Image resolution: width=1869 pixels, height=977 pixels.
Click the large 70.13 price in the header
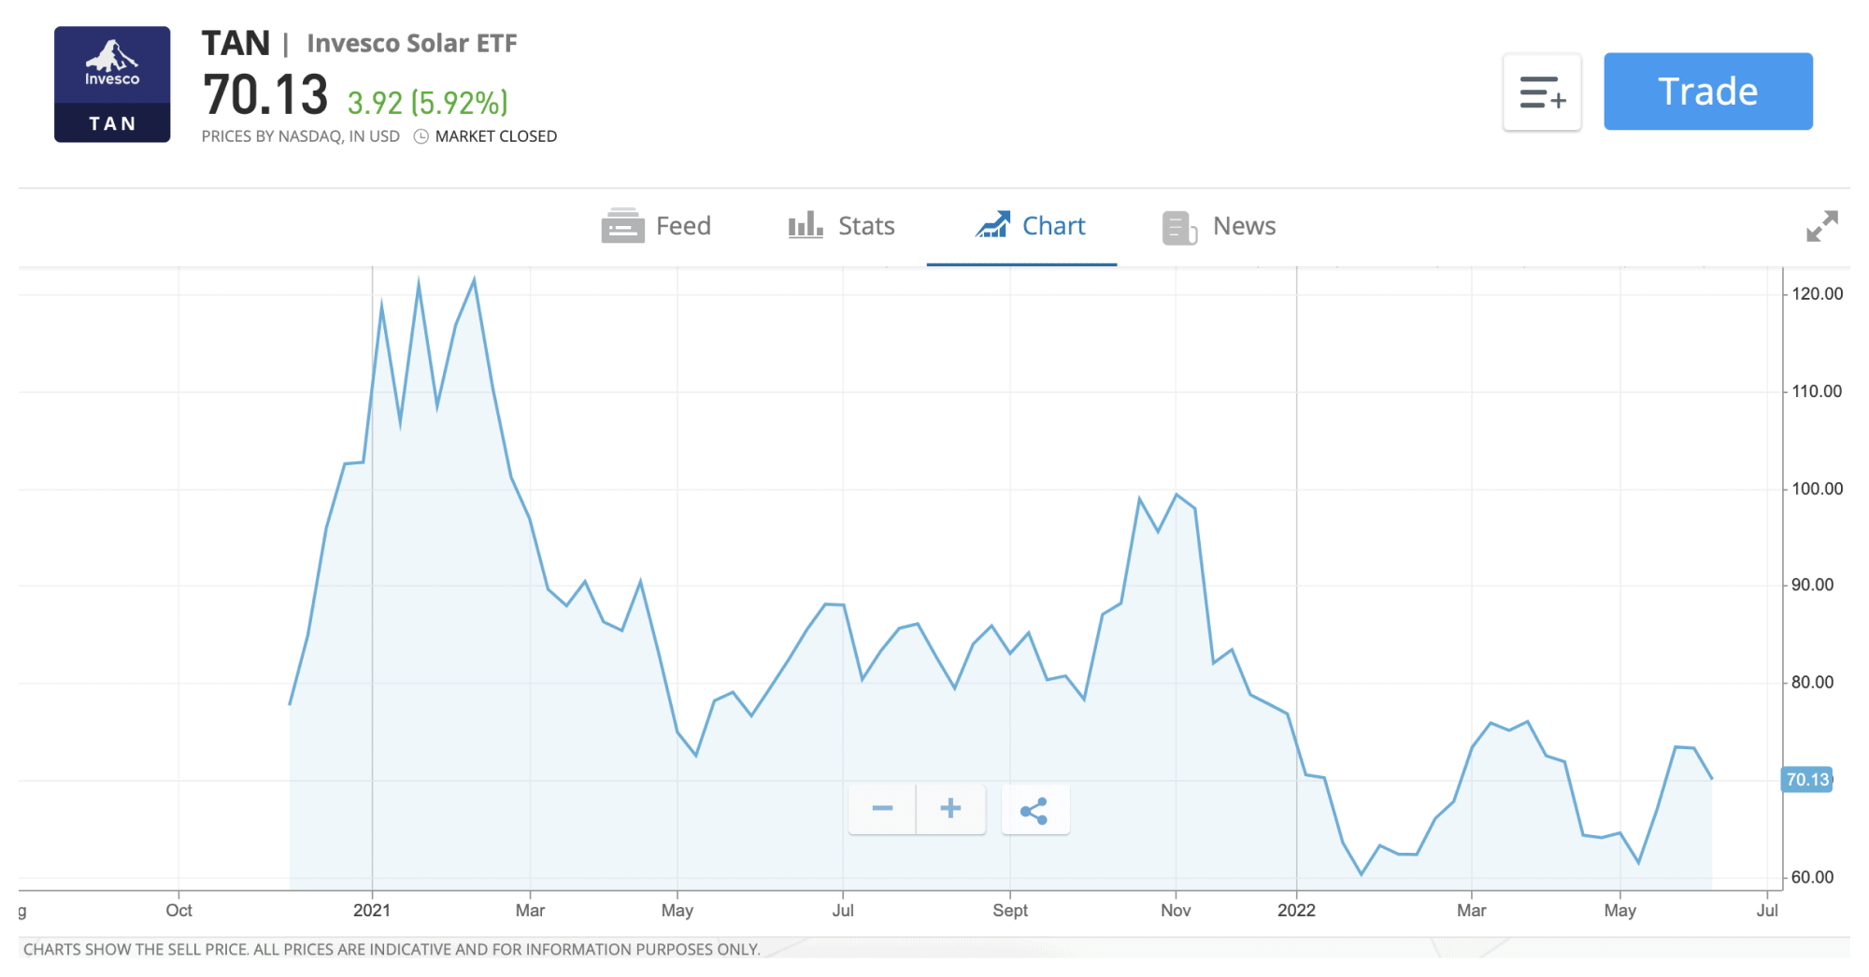point(265,95)
